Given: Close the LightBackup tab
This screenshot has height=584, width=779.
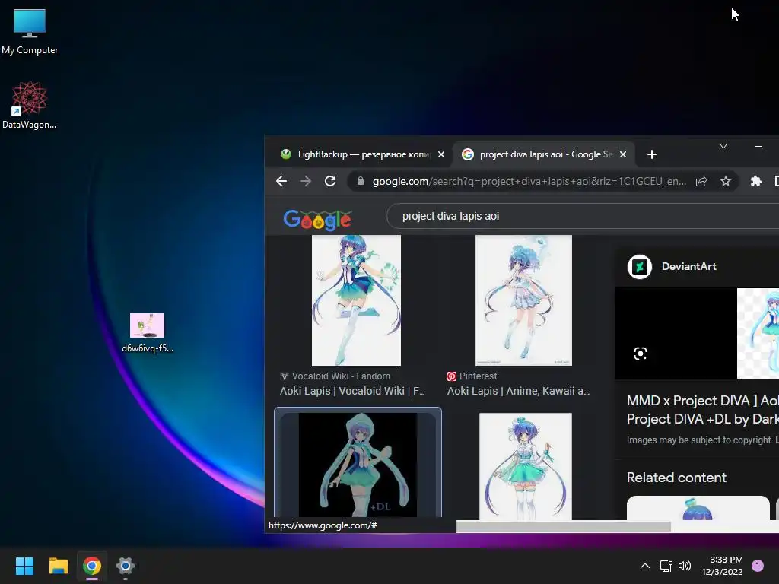Looking at the screenshot, I should click(441, 154).
